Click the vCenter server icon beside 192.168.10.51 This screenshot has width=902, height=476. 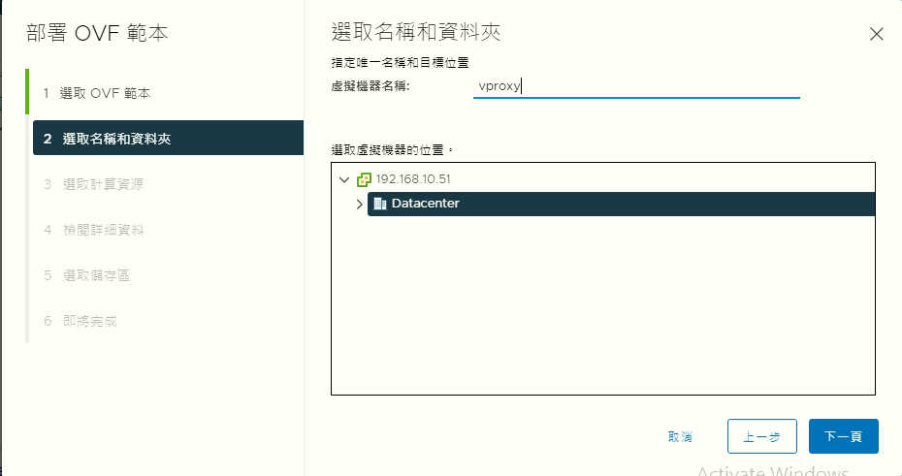click(365, 179)
